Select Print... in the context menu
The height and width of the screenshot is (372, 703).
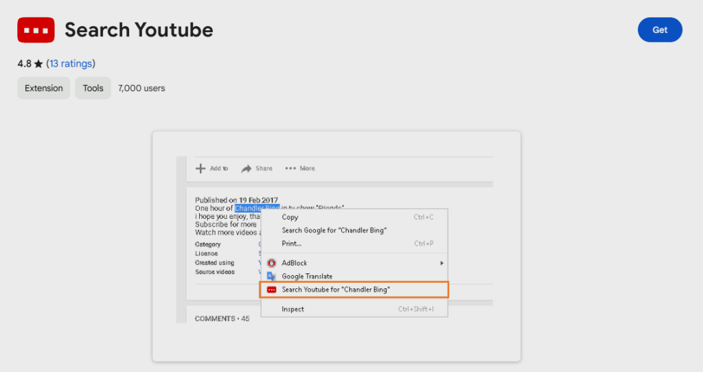click(x=292, y=244)
